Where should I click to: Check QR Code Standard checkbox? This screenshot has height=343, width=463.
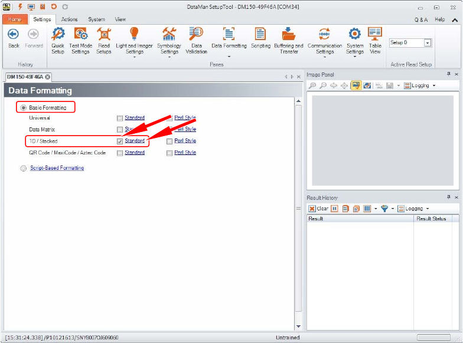click(x=119, y=153)
